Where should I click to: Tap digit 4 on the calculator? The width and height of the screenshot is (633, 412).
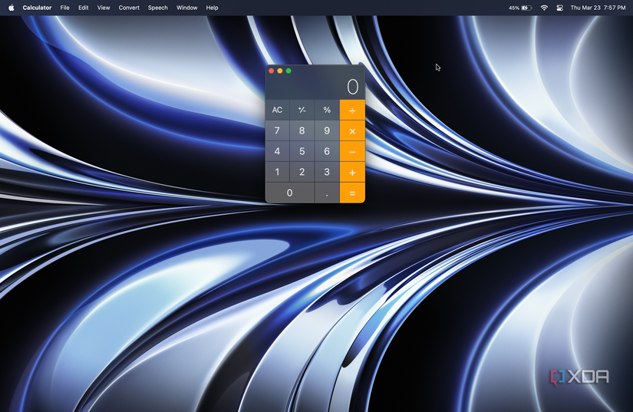pyautogui.click(x=277, y=152)
